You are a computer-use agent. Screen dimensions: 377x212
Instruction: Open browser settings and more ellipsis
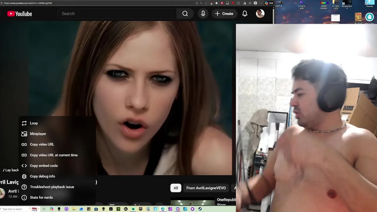(261, 3)
